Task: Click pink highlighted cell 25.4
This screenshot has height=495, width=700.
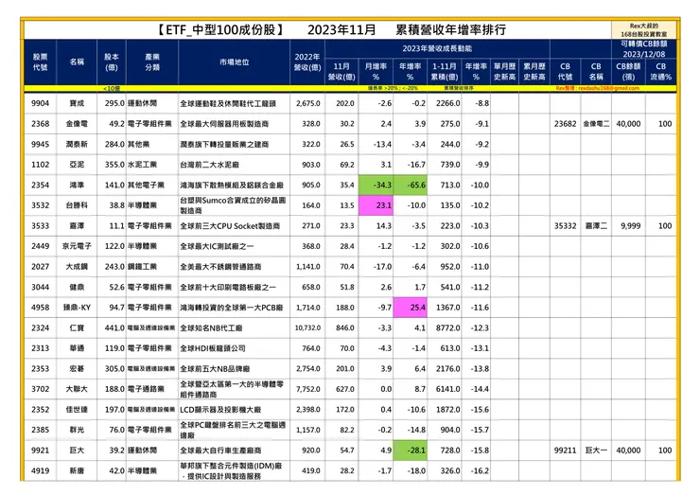Action: click(x=411, y=308)
